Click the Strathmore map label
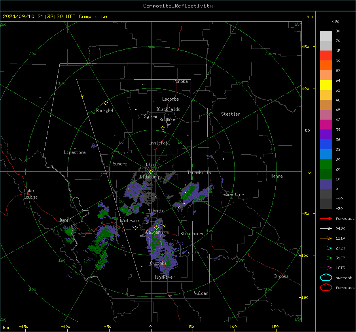This screenshot has width=356, height=332. [192, 234]
